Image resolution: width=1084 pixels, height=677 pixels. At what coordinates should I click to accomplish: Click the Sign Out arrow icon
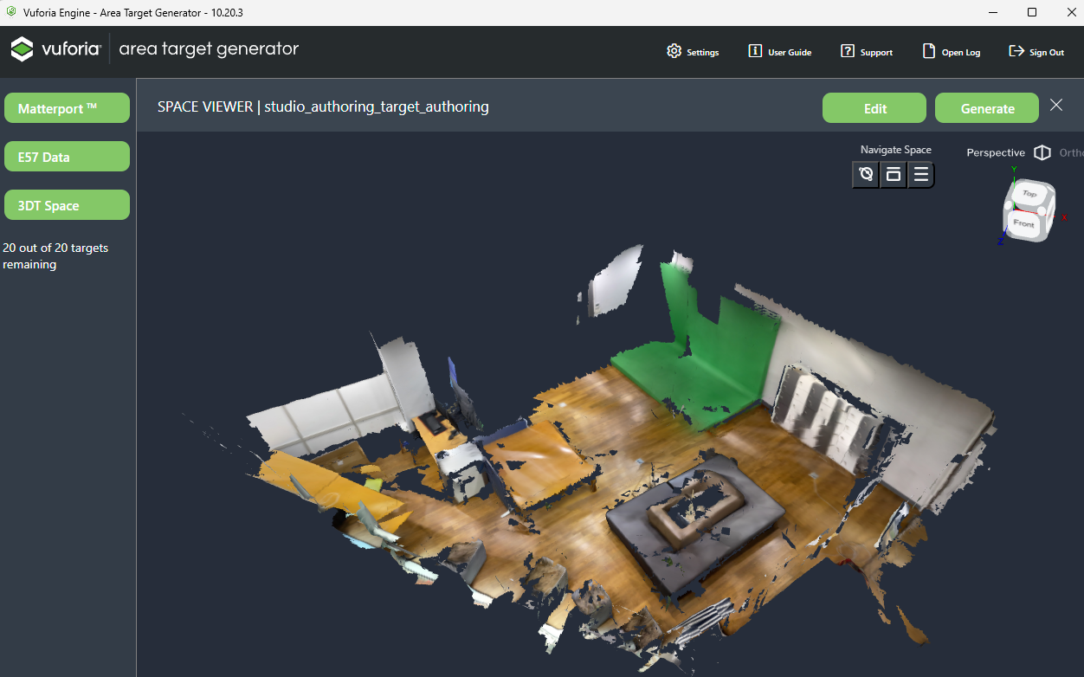pos(1016,51)
